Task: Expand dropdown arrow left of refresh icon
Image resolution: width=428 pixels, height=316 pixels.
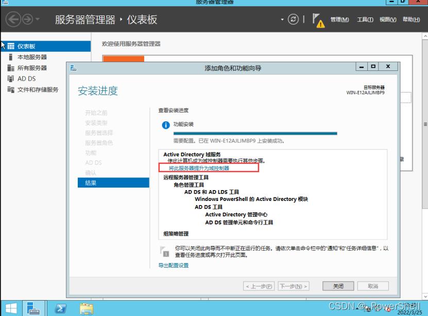Action: (282, 20)
